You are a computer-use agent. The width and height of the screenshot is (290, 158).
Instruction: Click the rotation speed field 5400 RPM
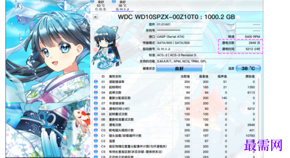248,37
